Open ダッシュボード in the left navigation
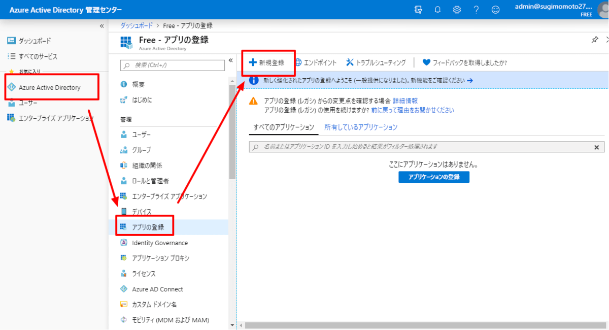Image resolution: width=609 pixels, height=330 pixels. point(35,41)
